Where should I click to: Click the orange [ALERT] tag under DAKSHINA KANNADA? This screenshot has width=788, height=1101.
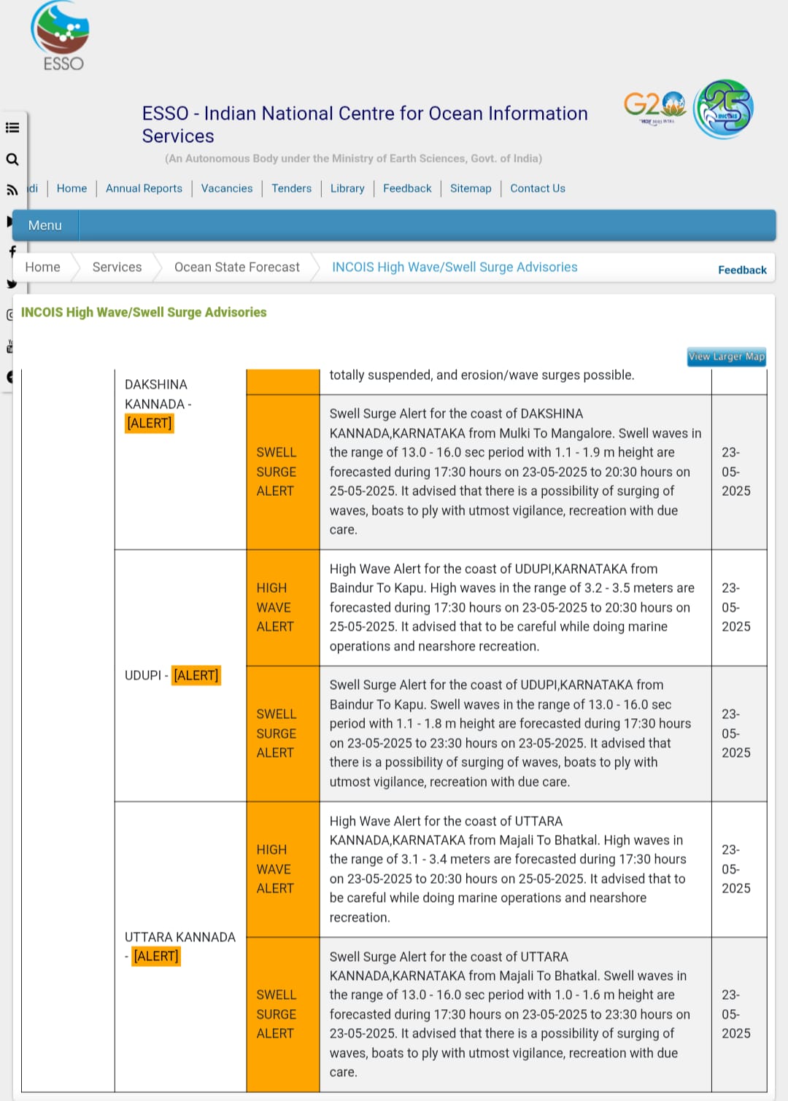150,423
